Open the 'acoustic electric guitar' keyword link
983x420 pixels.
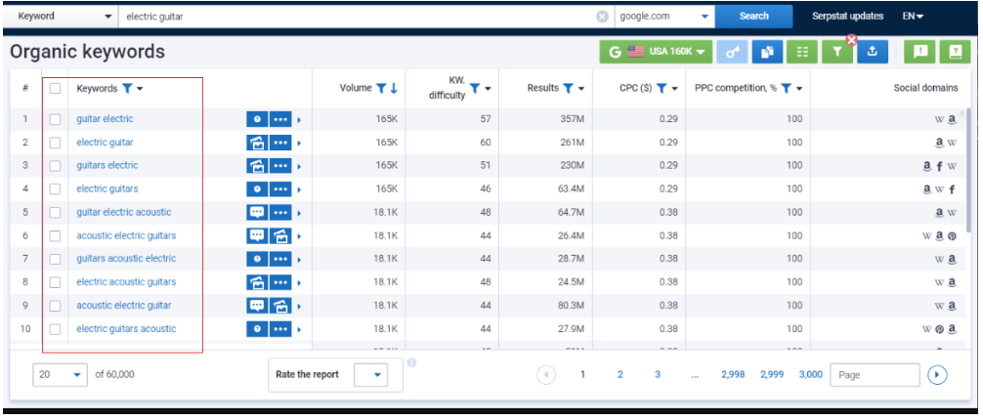tap(123, 306)
